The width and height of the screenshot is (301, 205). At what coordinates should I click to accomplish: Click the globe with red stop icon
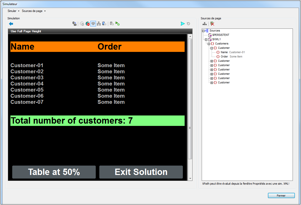point(88,24)
